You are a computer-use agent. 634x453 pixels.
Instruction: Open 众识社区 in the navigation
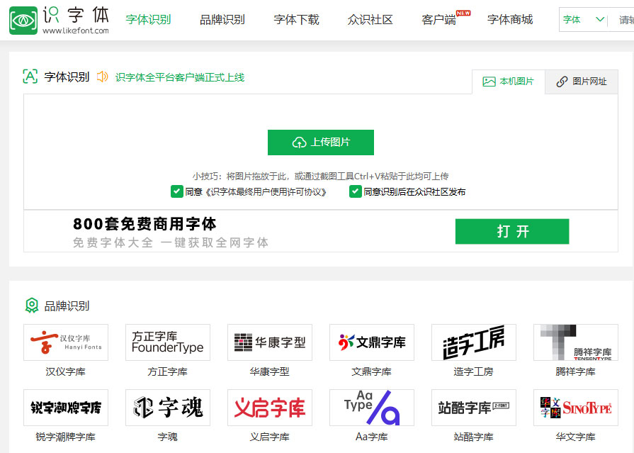pos(370,19)
